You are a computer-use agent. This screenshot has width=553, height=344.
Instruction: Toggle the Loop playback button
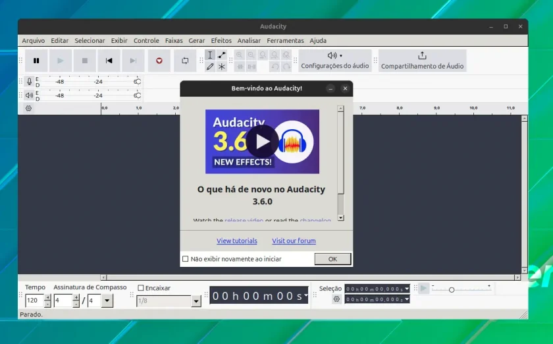coord(185,61)
